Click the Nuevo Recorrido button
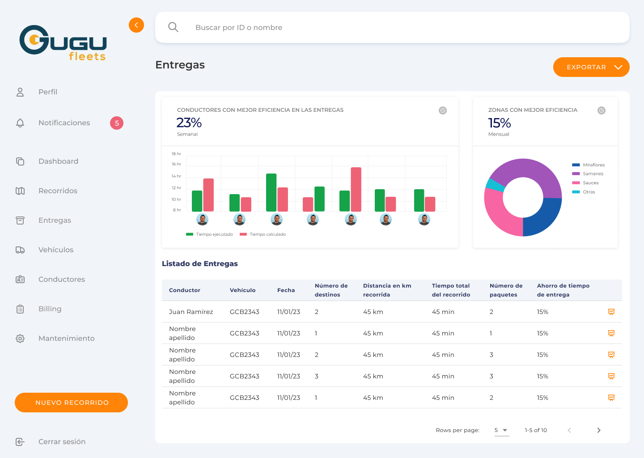The height and width of the screenshot is (458, 644). tap(72, 403)
